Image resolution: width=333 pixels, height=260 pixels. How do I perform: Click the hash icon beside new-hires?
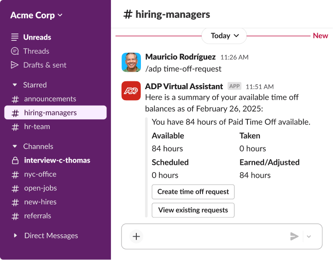coord(15,202)
